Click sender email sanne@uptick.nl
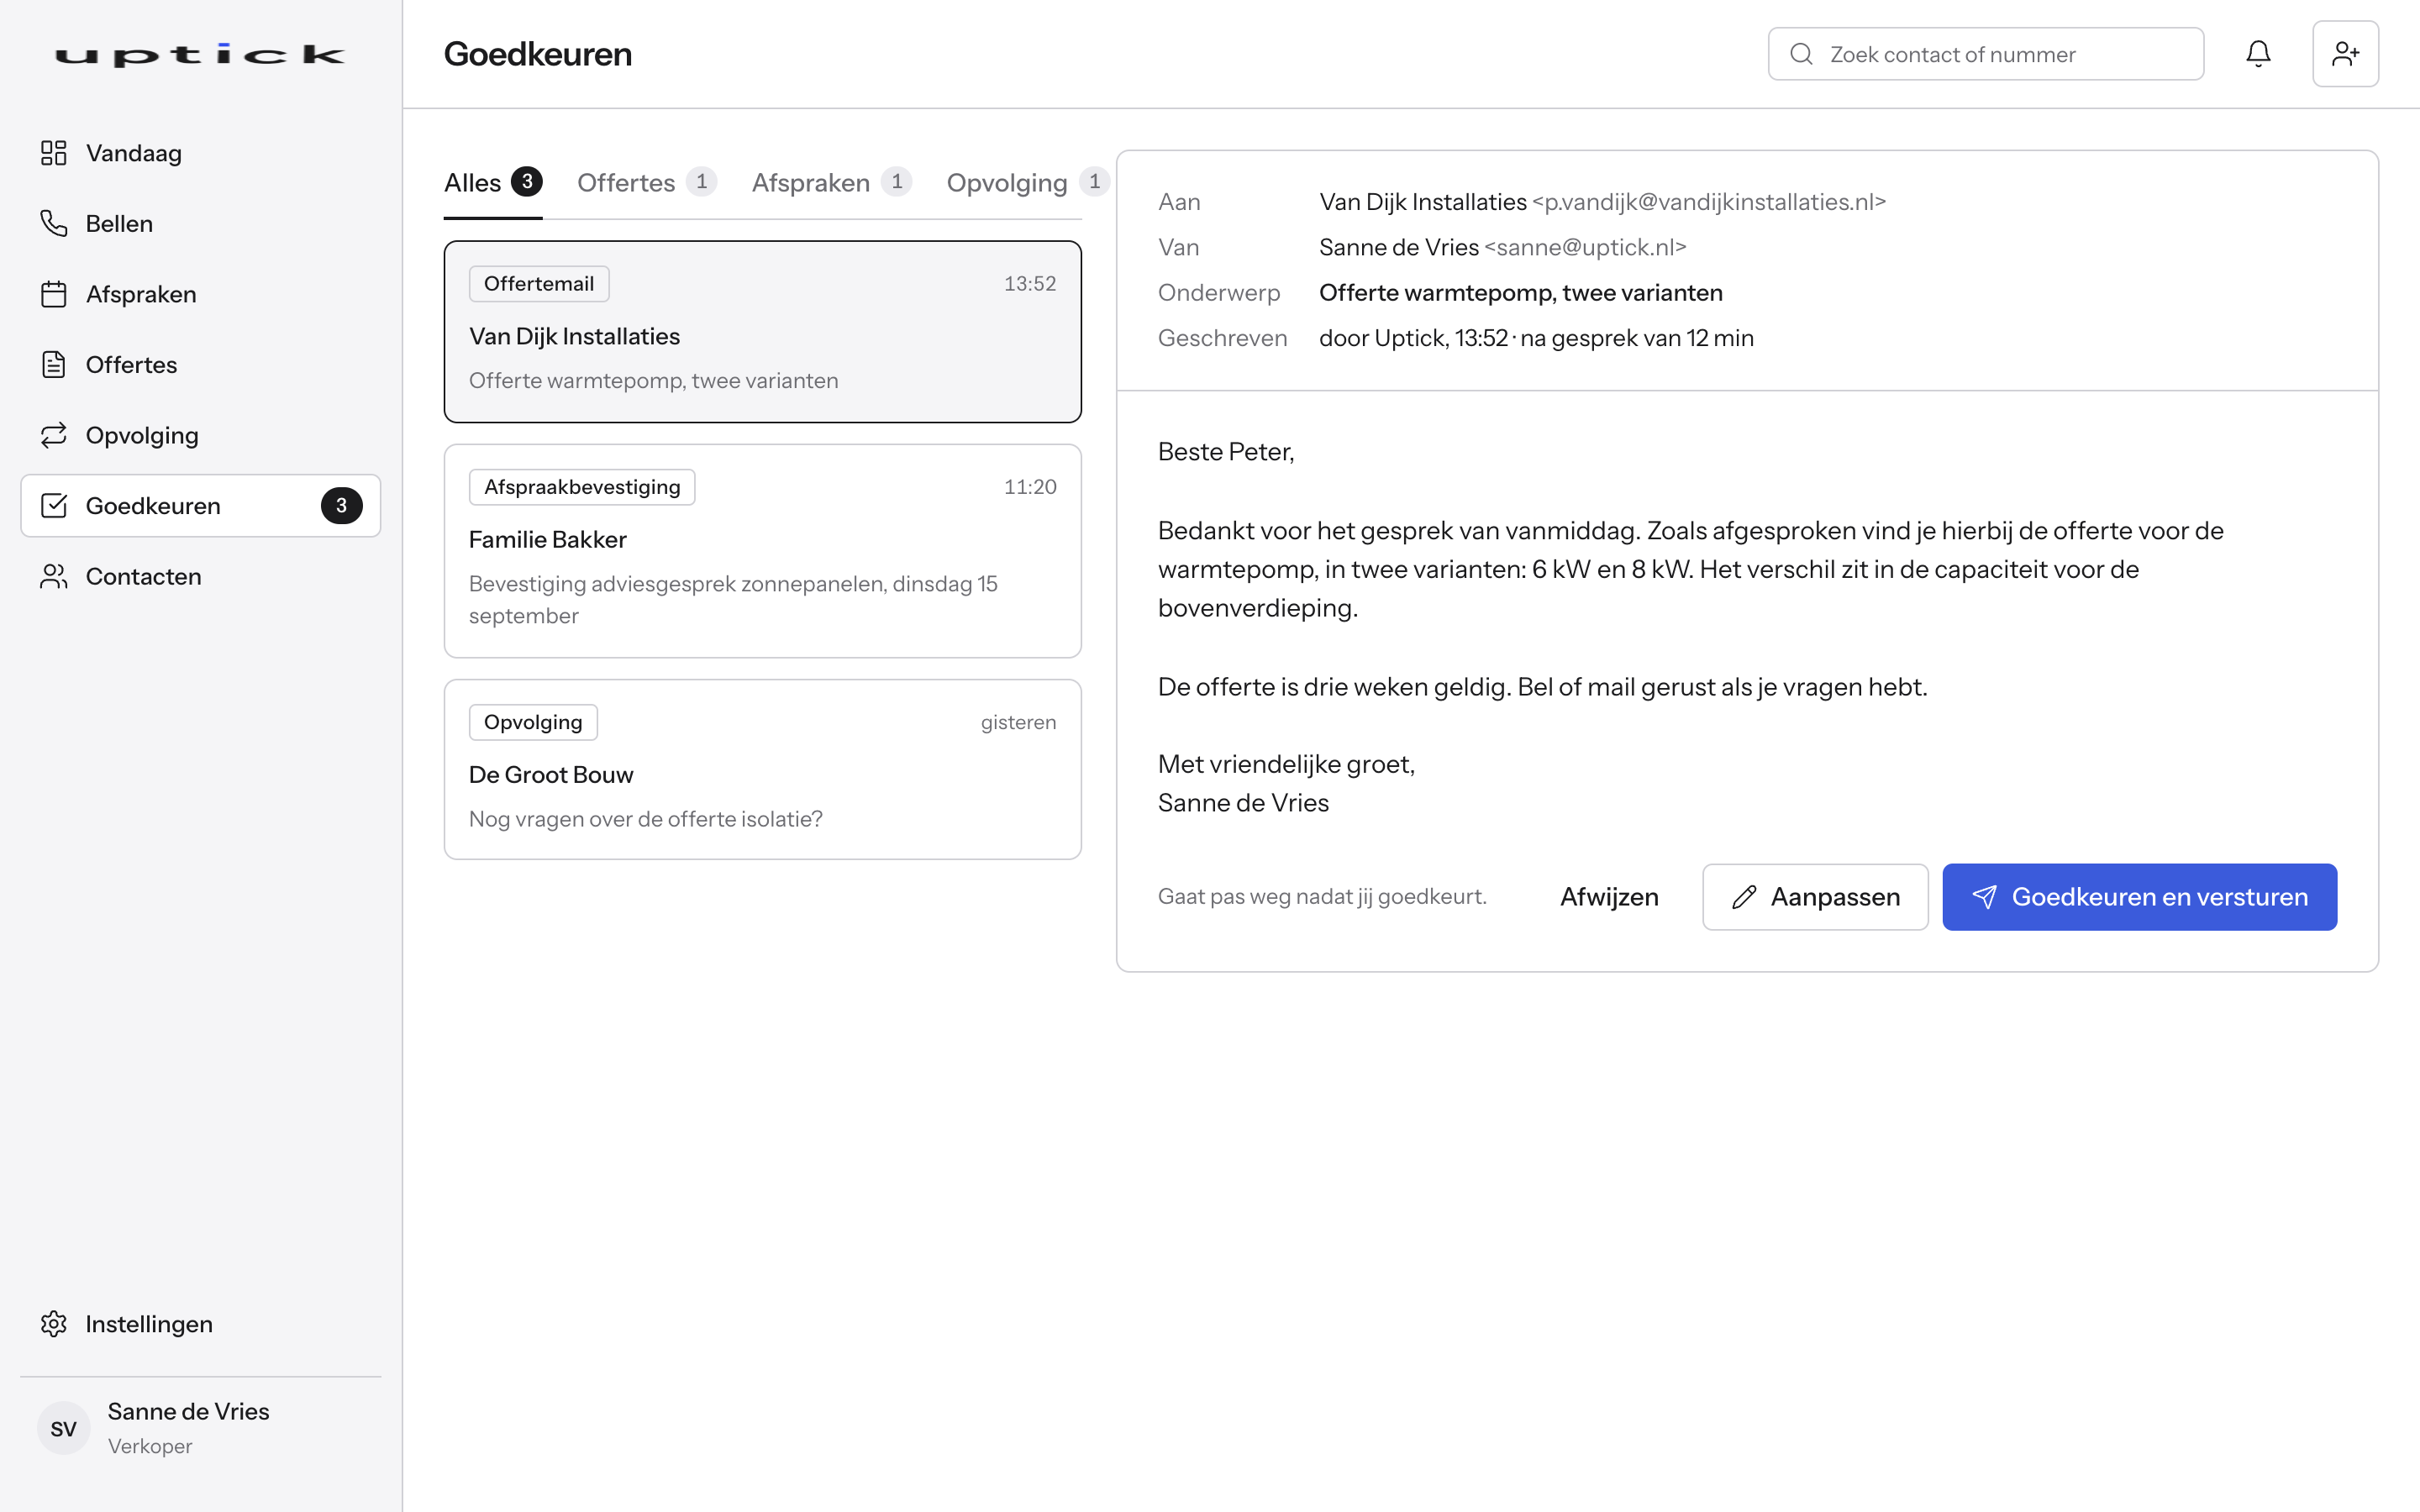Screen dimensions: 2420x1512 1585,247
